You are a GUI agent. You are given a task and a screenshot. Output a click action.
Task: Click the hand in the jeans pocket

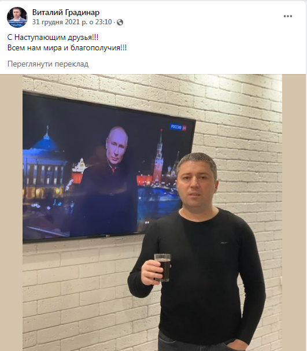[238, 345]
